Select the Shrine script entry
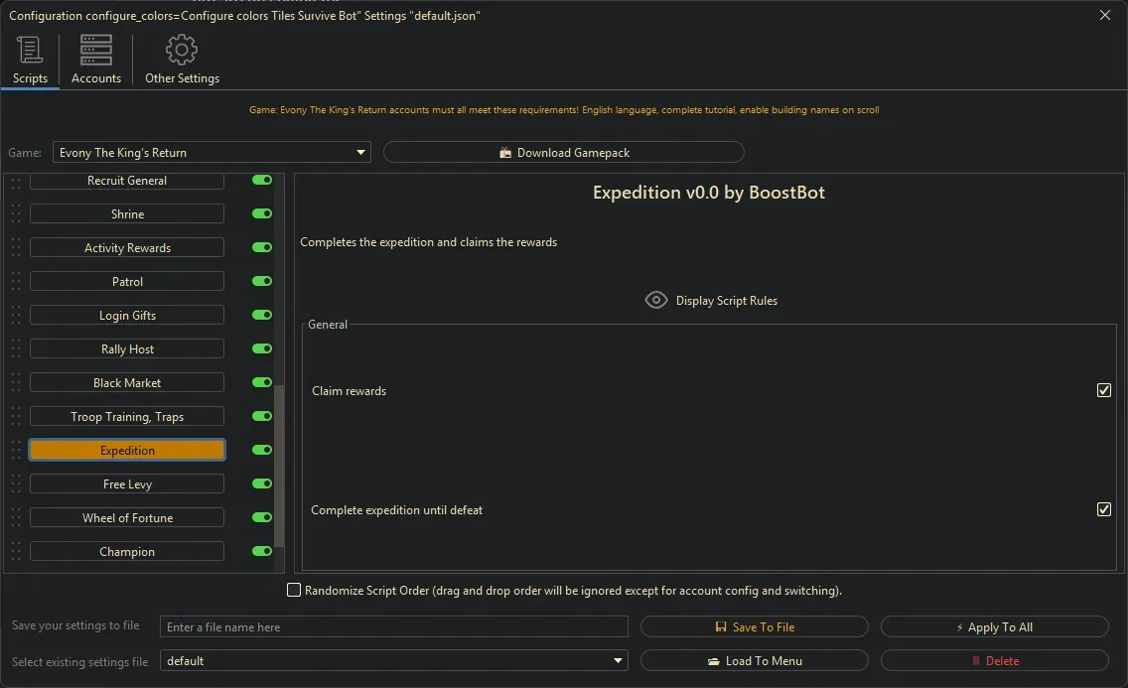The width and height of the screenshot is (1128, 688). (126, 213)
